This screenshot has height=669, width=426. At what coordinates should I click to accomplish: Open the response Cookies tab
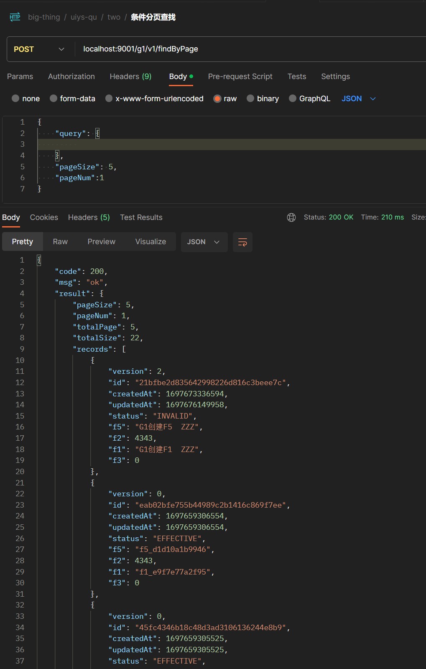[44, 217]
